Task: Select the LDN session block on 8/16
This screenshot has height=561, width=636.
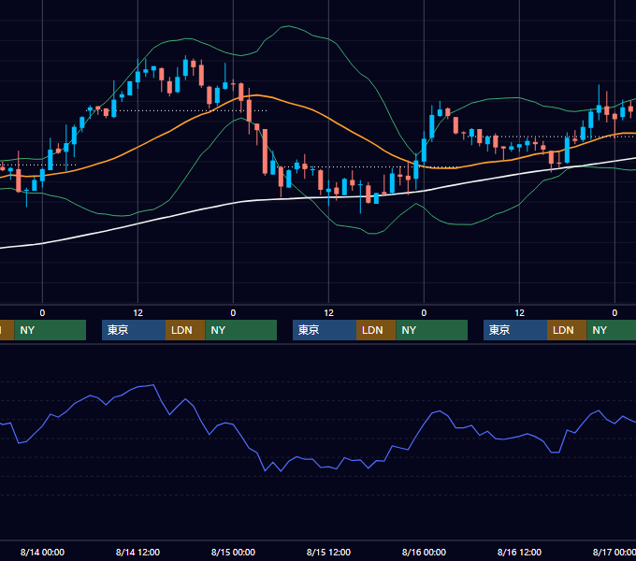Action: click(567, 330)
